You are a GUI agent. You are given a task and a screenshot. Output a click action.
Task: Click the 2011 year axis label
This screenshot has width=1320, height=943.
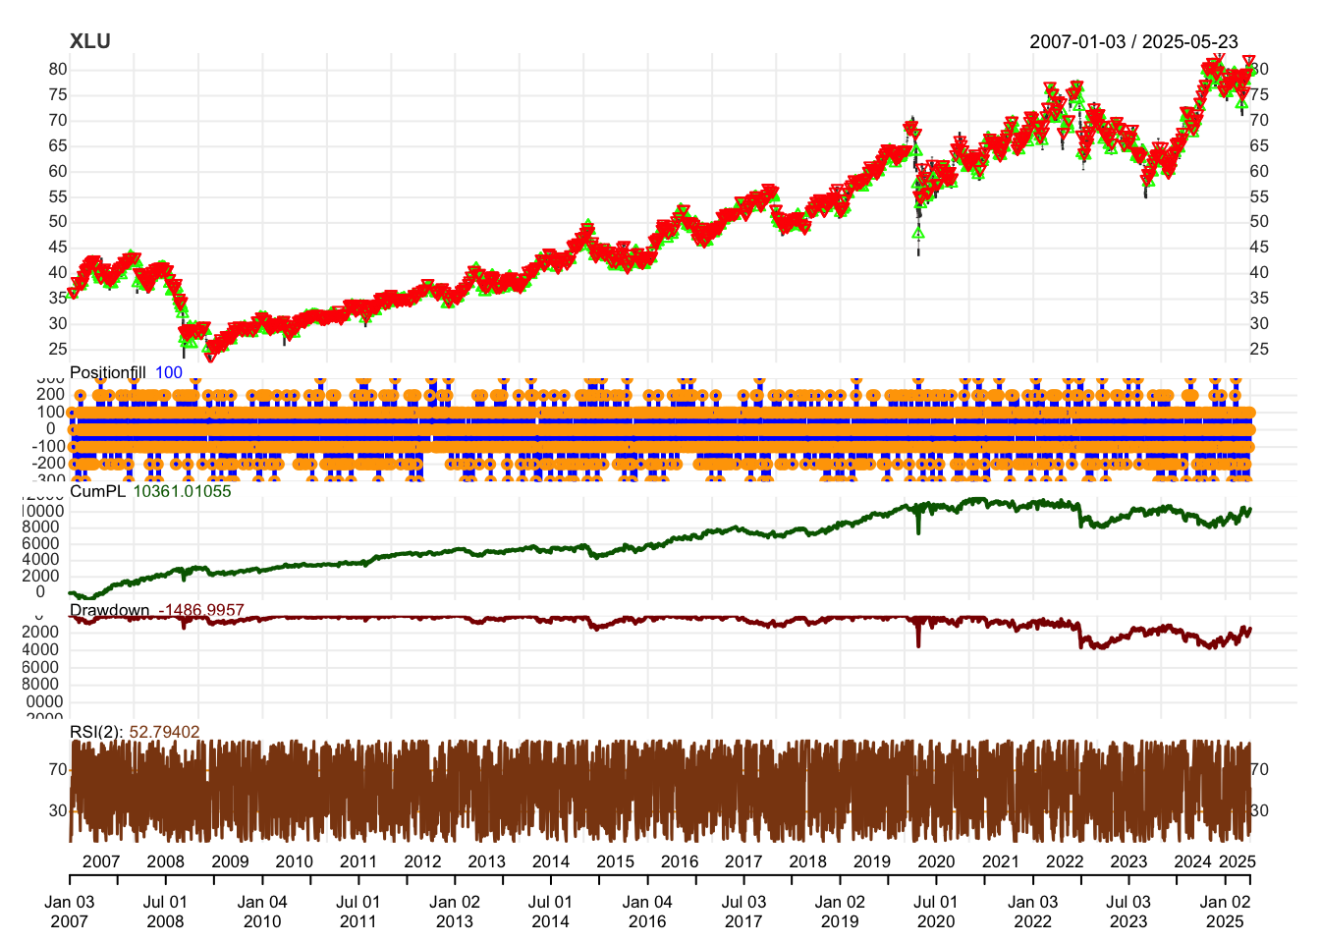358,861
